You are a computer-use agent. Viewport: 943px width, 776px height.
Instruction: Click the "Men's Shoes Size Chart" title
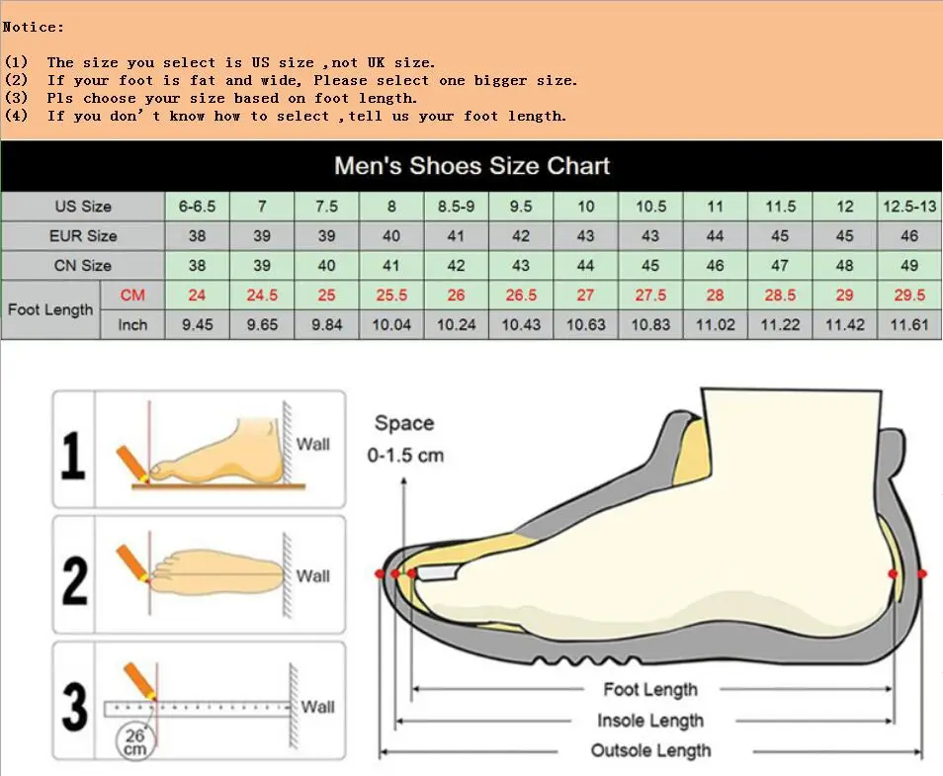(x=471, y=165)
